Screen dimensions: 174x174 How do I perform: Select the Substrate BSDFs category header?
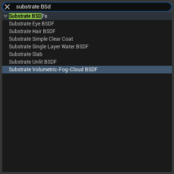(x=87, y=16)
